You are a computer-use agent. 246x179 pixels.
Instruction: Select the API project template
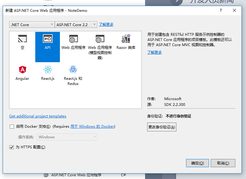[47, 47]
